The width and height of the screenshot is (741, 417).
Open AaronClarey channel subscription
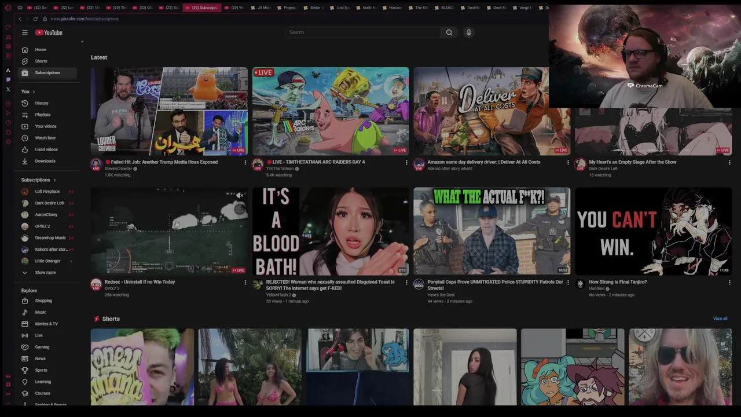(x=48, y=214)
